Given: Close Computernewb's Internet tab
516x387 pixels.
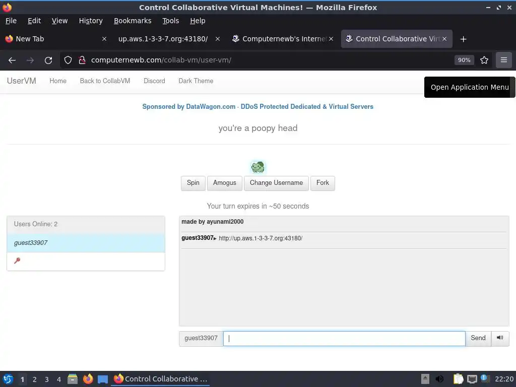Looking at the screenshot, I should (x=331, y=39).
